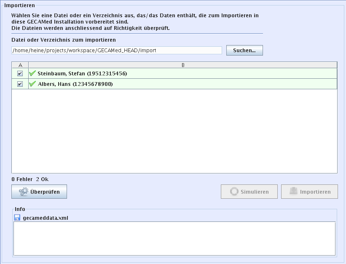Click the icon on the Importieren button
346x264 pixels.
click(x=294, y=192)
